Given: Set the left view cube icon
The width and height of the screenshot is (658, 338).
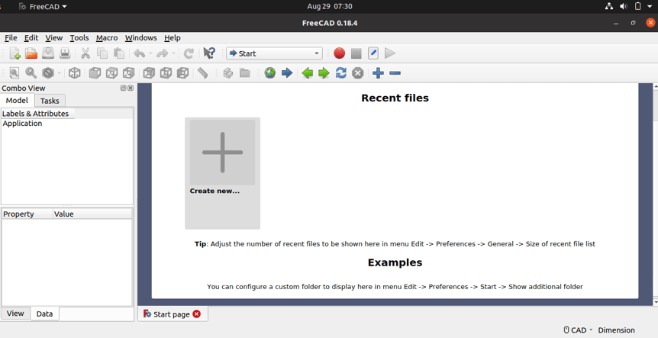Looking at the screenshot, I should click(182, 73).
